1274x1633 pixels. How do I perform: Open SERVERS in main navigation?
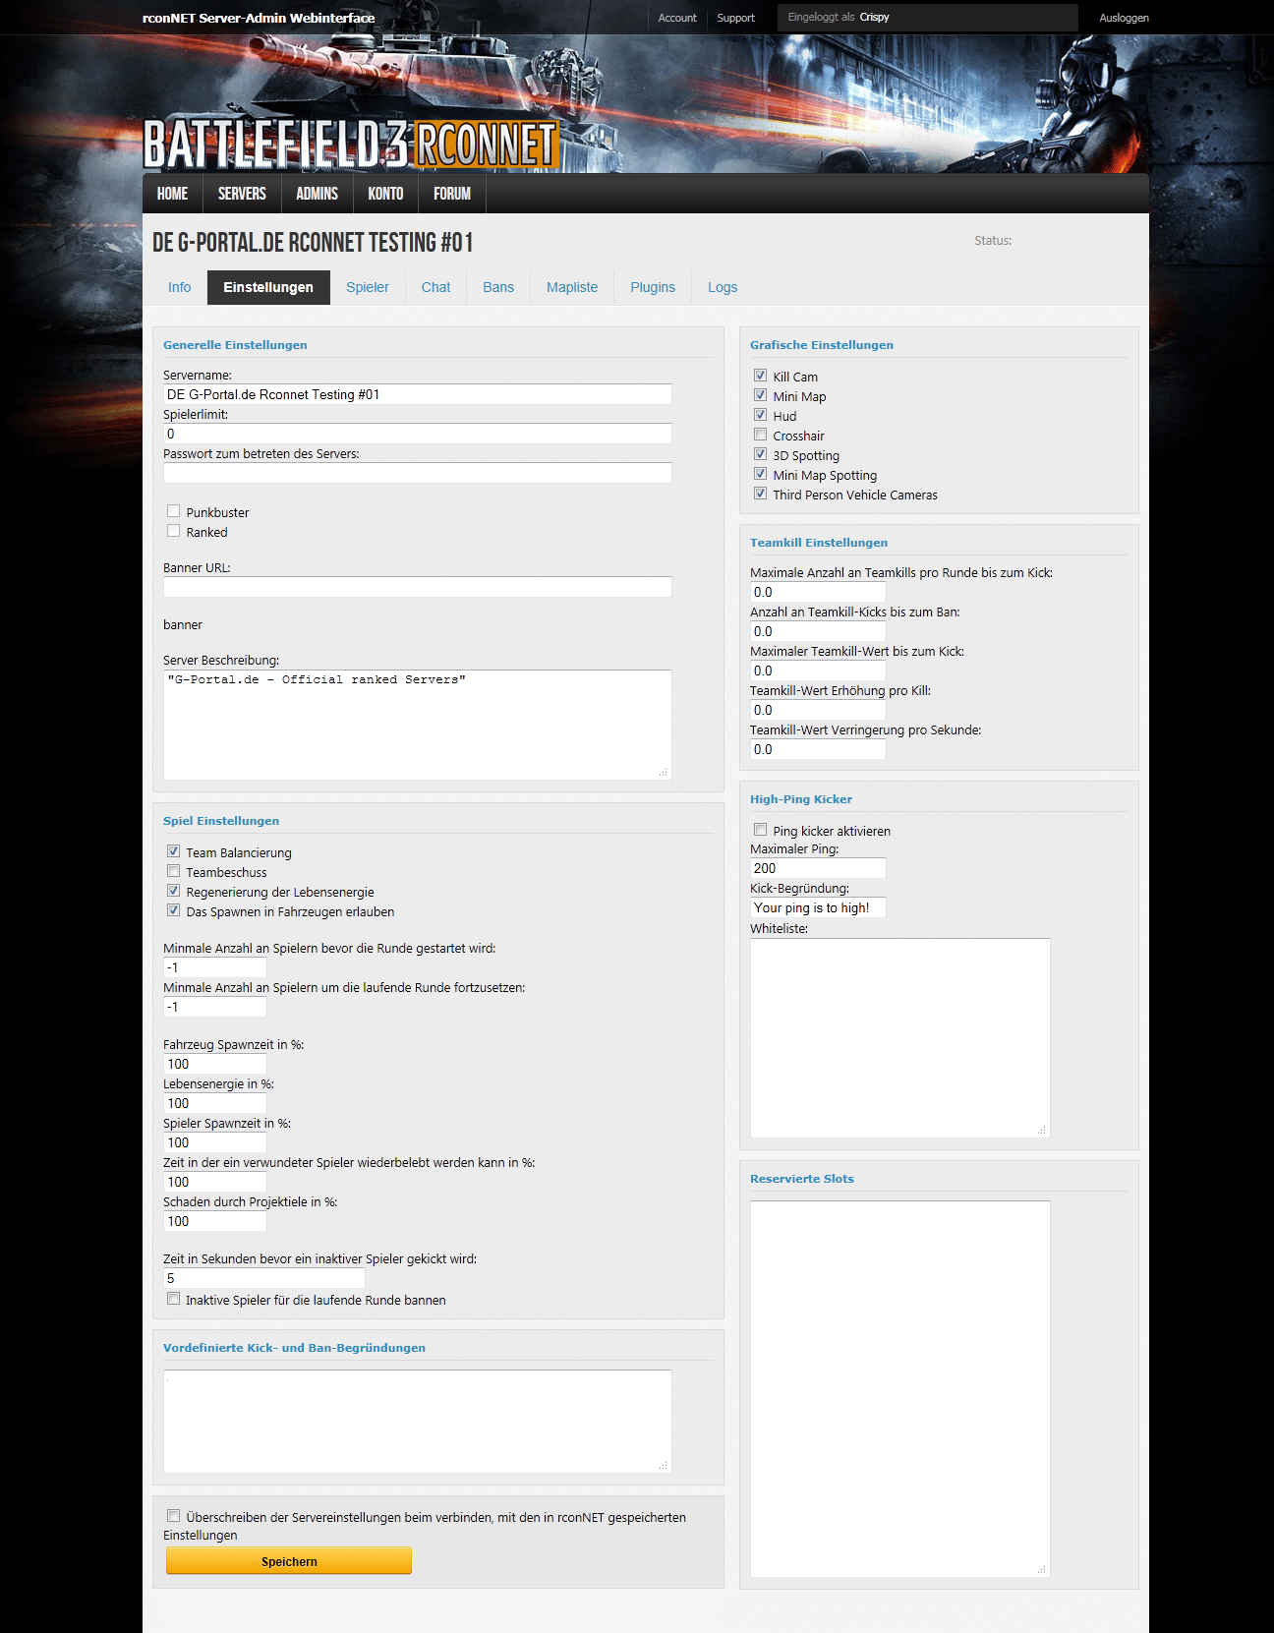(x=242, y=194)
